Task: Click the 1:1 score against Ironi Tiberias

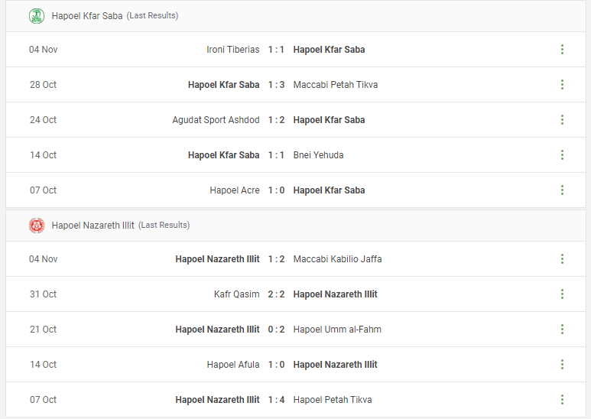Action: click(x=276, y=50)
